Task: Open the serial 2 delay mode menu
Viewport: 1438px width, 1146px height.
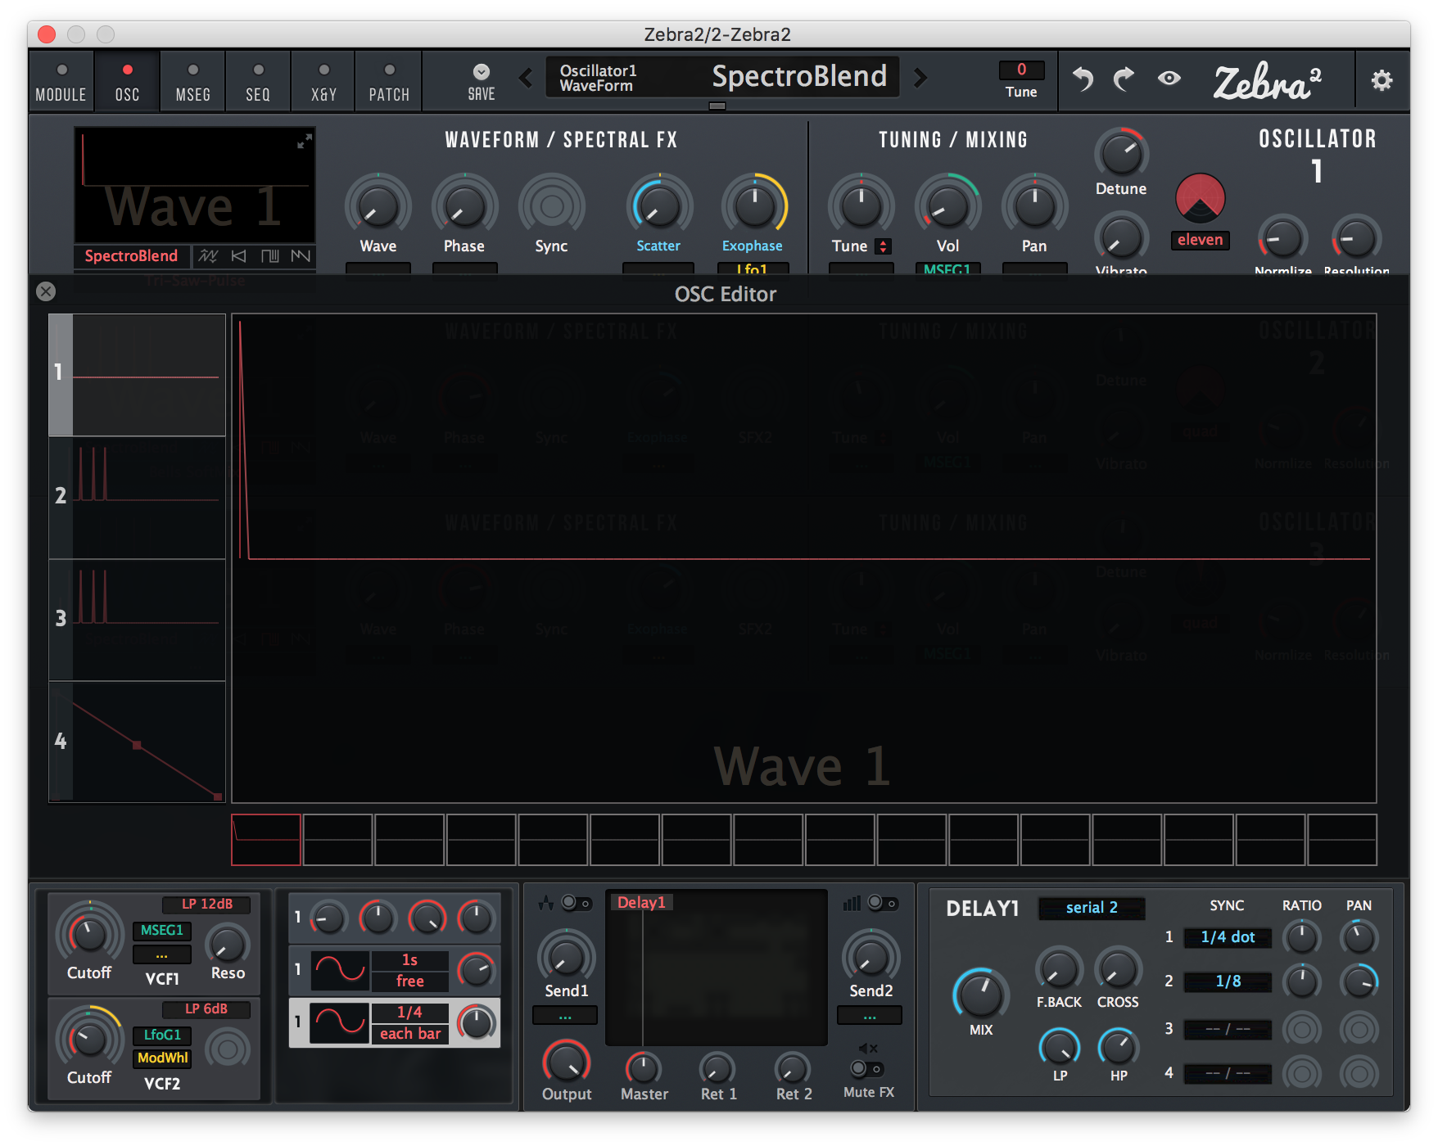Action: coord(1092,908)
